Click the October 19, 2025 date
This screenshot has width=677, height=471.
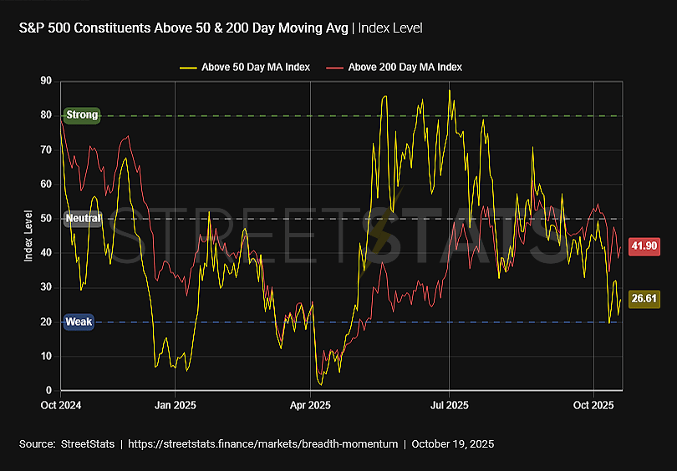[x=452, y=443]
